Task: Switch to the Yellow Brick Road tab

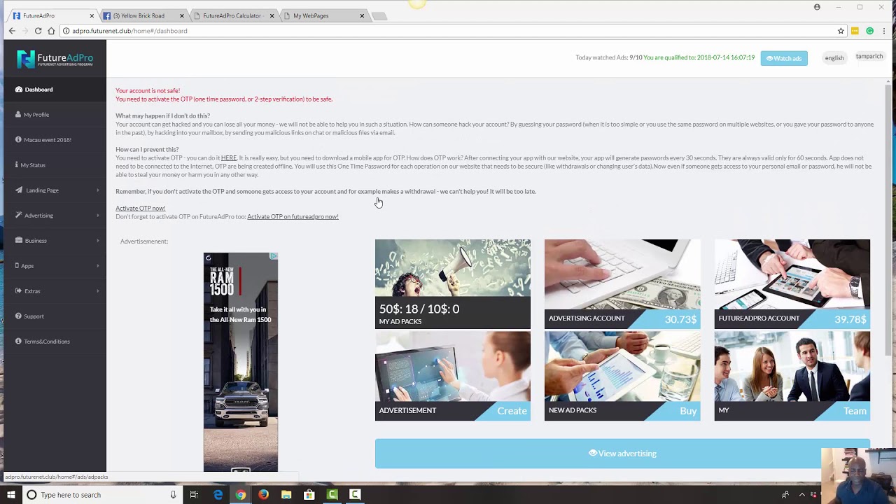Action: 143,15
